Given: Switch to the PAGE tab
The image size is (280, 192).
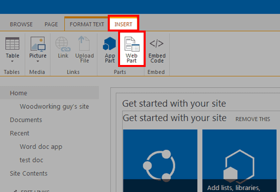Looking at the screenshot, I should (51, 24).
